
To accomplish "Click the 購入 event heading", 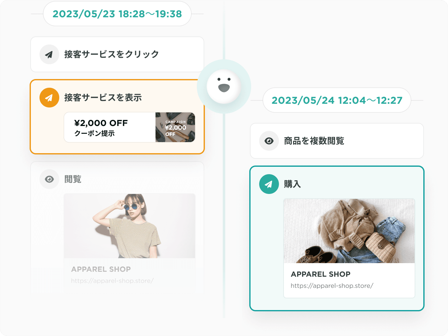I will (292, 184).
